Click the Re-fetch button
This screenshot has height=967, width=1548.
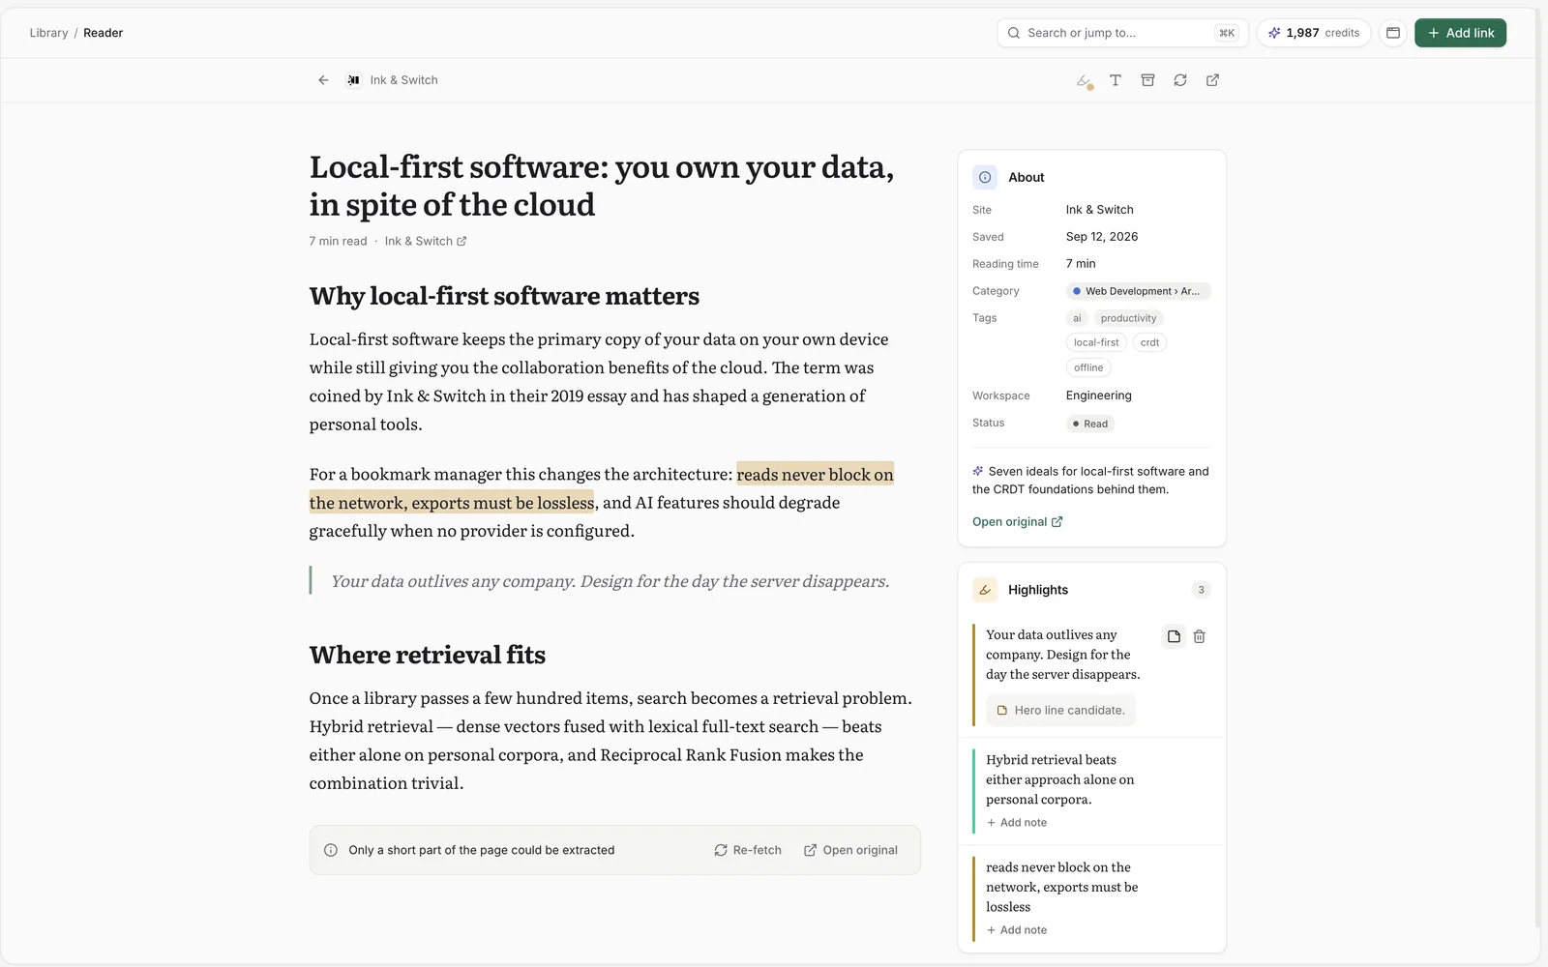tap(748, 850)
